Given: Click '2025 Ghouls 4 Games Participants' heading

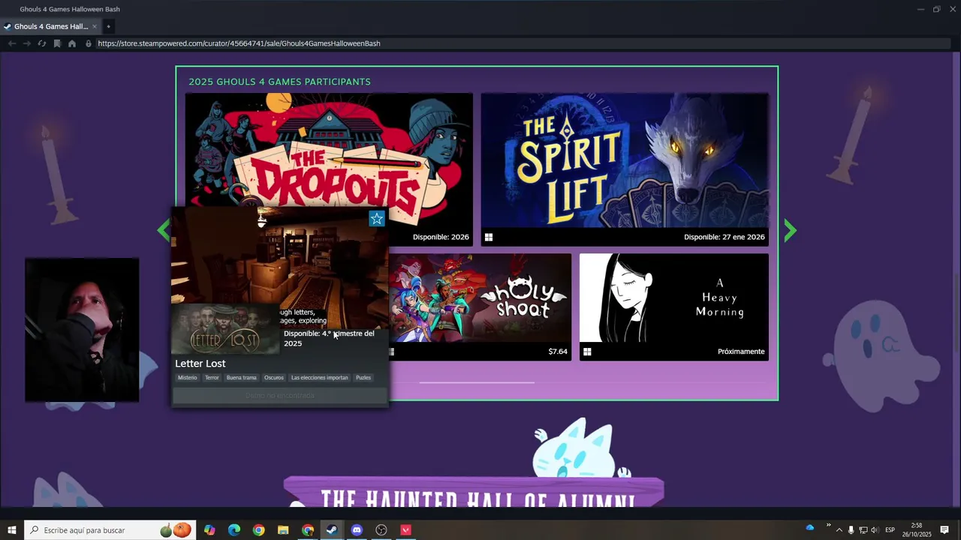Looking at the screenshot, I should click(279, 82).
